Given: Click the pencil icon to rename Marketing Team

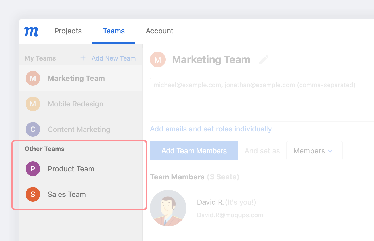Looking at the screenshot, I should click(264, 59).
